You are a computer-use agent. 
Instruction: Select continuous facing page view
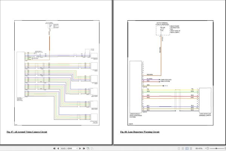pyautogui.click(x=191, y=148)
